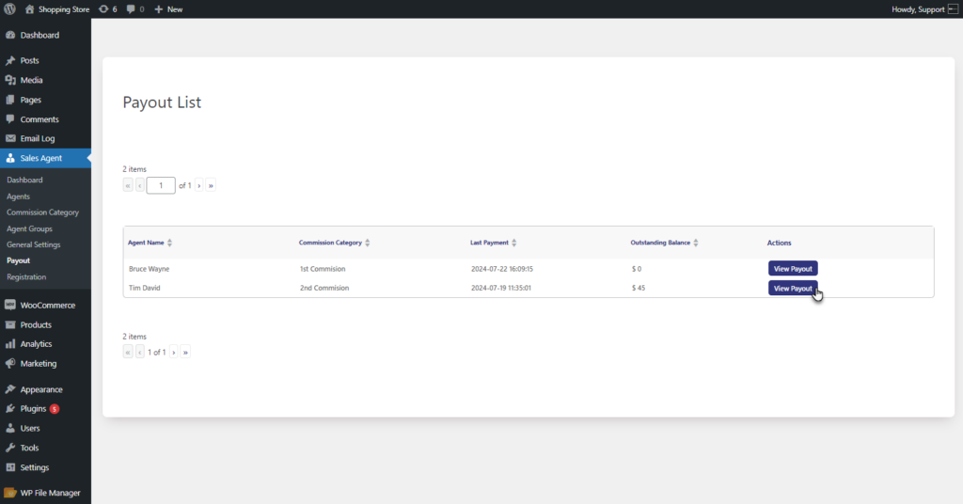The width and height of the screenshot is (963, 504).
Task: Click the Tools wrench icon
Action: [x=10, y=449]
